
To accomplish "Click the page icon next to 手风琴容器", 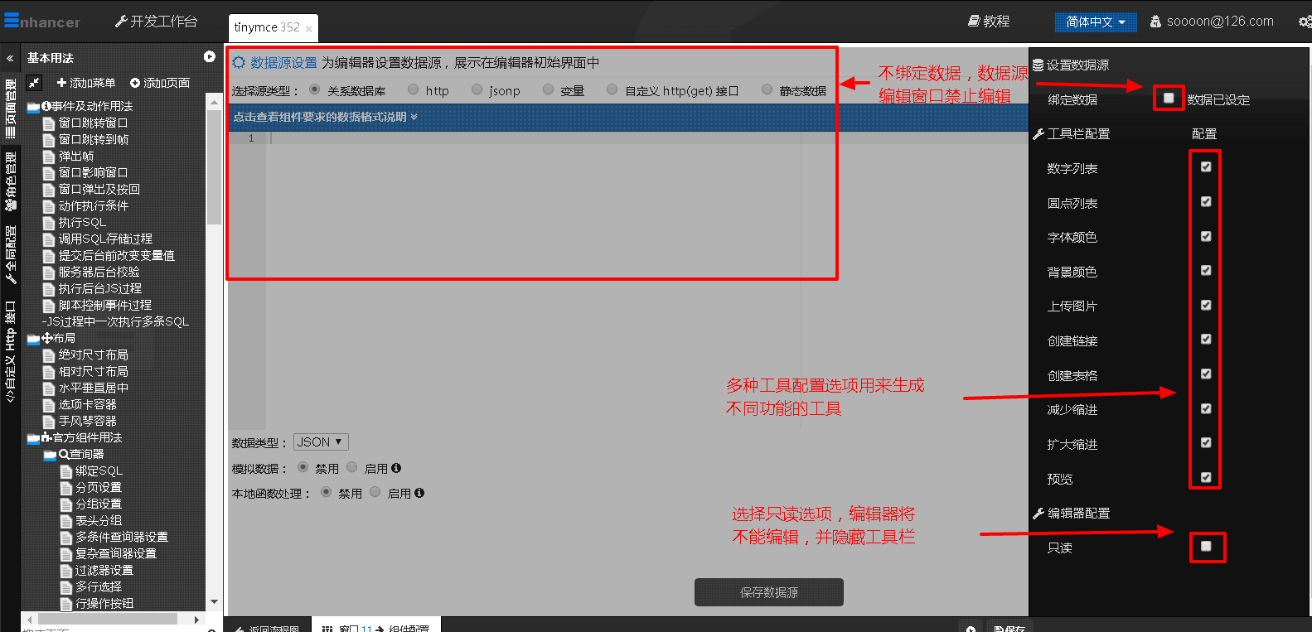I will [49, 422].
